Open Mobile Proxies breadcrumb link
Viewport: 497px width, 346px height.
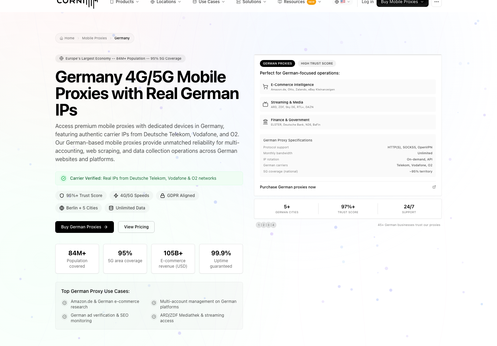pos(94,38)
